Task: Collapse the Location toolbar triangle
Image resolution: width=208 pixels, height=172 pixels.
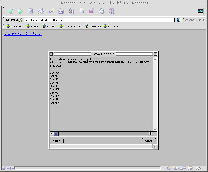Action: coord(3,18)
